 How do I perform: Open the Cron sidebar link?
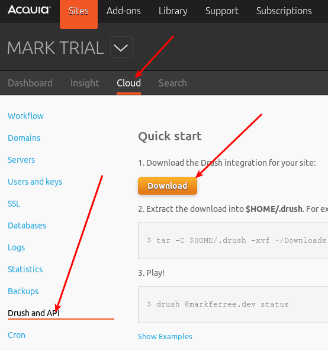click(17, 335)
